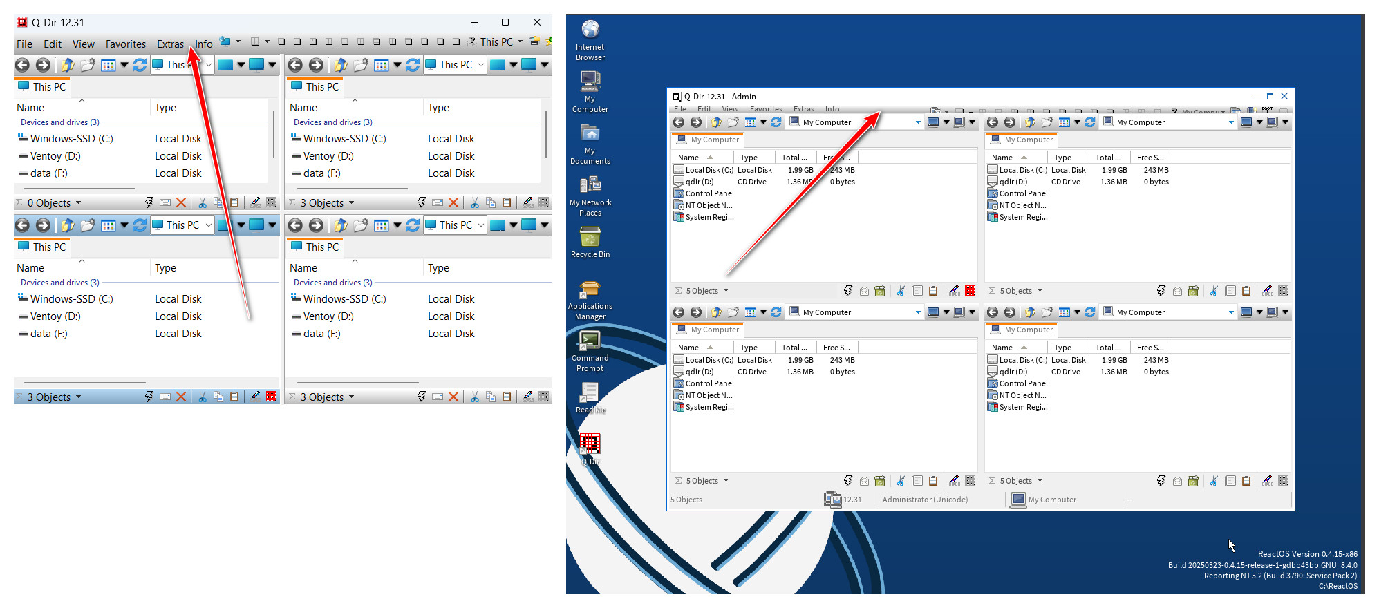Select Control Panel in upper-left My Computer pane

(x=704, y=193)
